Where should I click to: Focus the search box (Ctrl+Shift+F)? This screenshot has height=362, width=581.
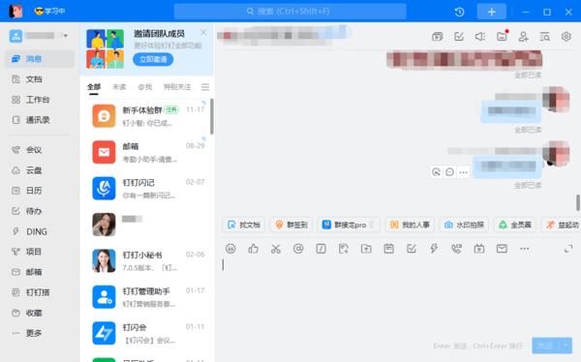click(x=290, y=11)
